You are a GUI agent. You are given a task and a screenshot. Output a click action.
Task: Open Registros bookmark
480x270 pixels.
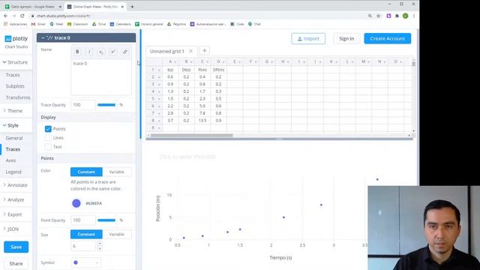pos(176,24)
